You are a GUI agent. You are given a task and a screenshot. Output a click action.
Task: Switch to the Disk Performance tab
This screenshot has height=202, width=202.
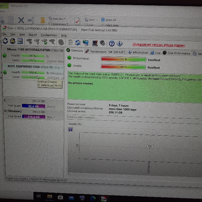tap(176, 53)
